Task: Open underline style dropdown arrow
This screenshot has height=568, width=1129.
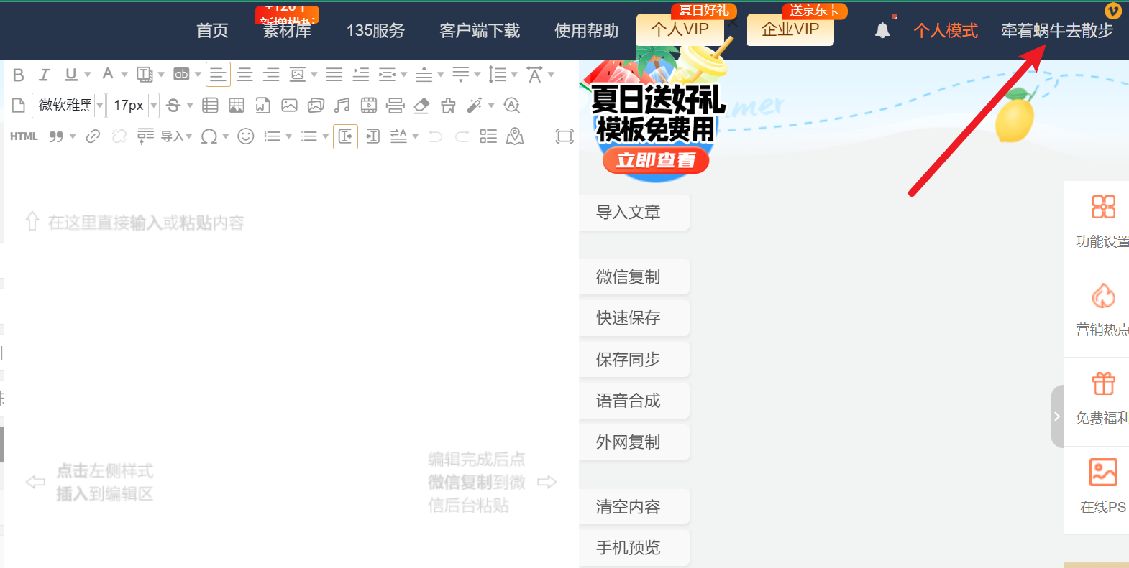Action: 88,75
